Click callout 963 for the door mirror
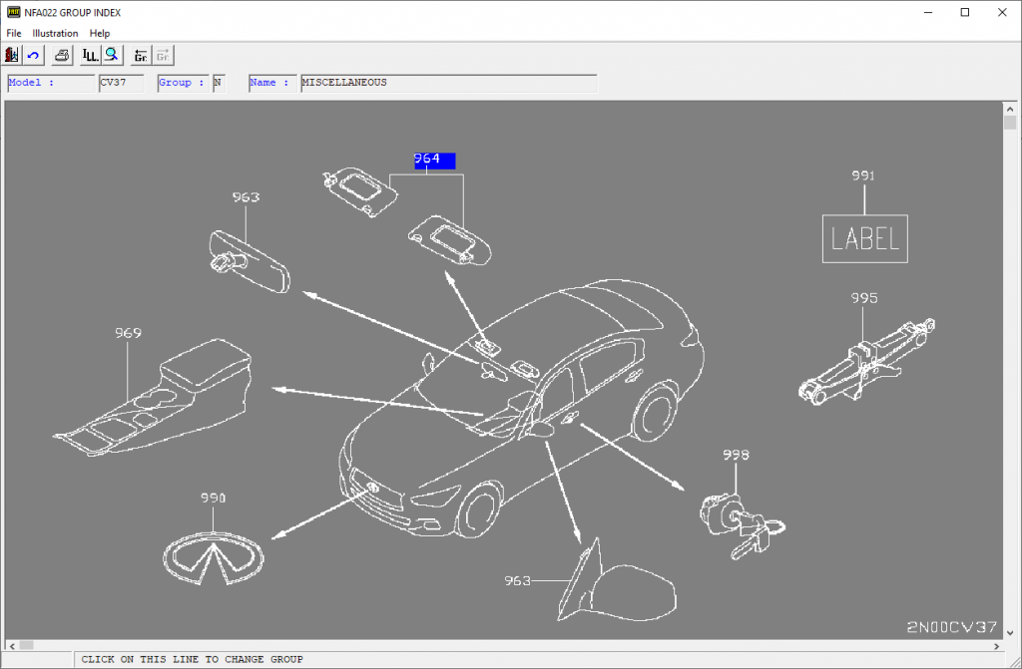The image size is (1022, 669). point(519,579)
